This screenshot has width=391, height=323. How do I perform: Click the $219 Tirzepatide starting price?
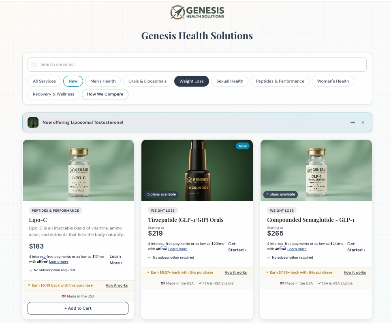pos(155,234)
